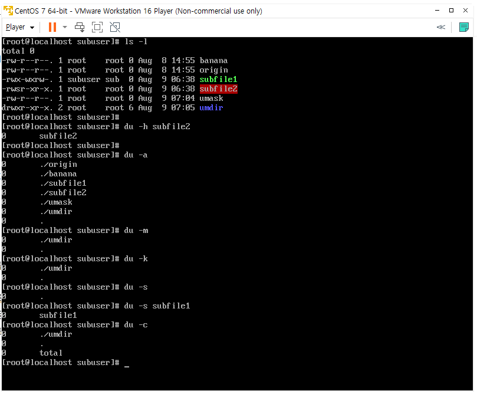Click the './banana' entry in du -a output
The height and width of the screenshot is (394, 477).
[58, 174]
